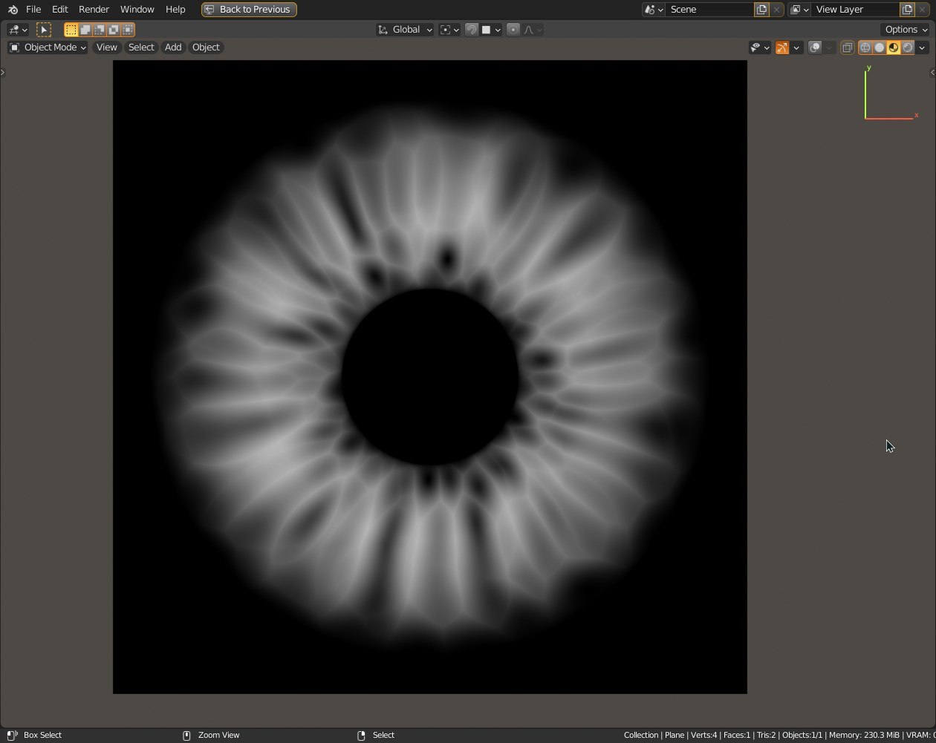Open the Add menu in viewport header
The width and height of the screenshot is (936, 743).
(x=173, y=48)
